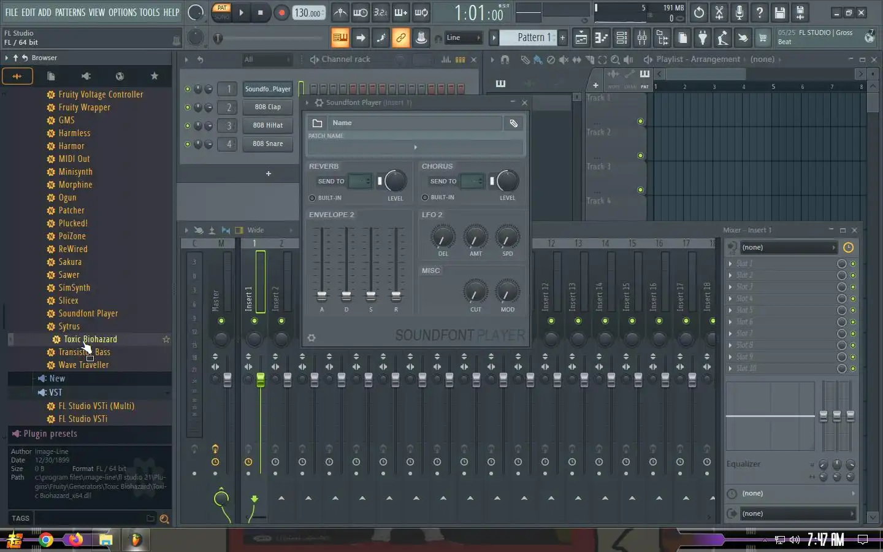This screenshot has height=552, width=883.
Task: Open mixer input (none) dropdown
Action: click(x=787, y=247)
